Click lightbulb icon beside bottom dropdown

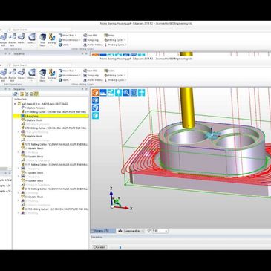pyautogui.click(x=149, y=231)
